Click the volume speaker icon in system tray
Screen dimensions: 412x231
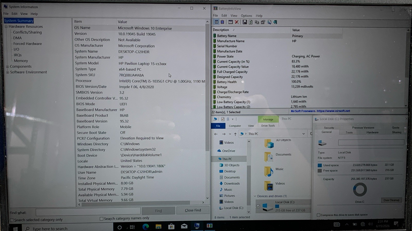pos(371,224)
